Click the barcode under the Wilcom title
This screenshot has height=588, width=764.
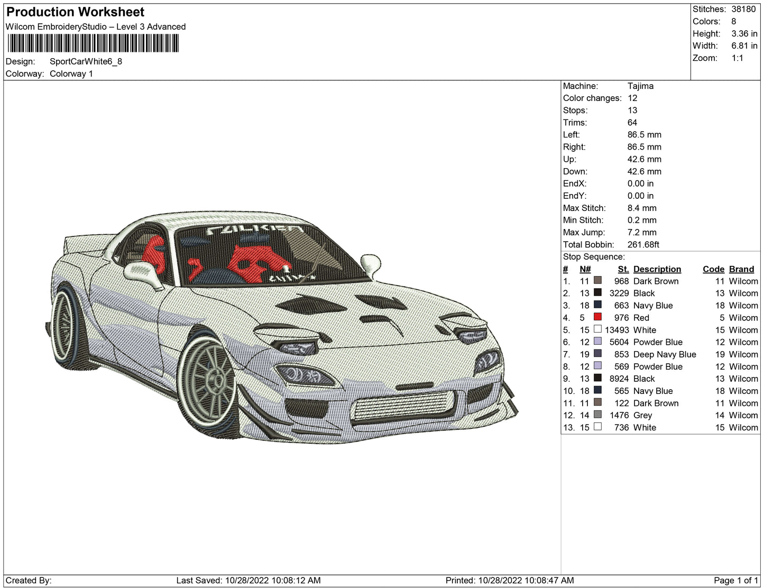click(x=93, y=43)
